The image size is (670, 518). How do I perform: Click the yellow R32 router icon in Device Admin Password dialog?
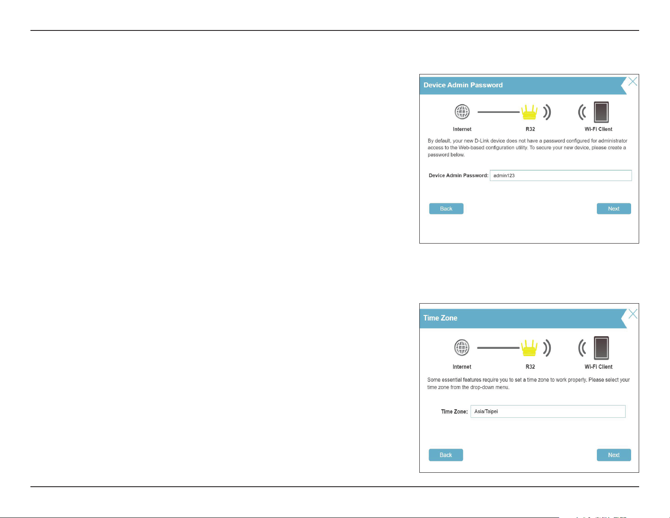point(529,112)
